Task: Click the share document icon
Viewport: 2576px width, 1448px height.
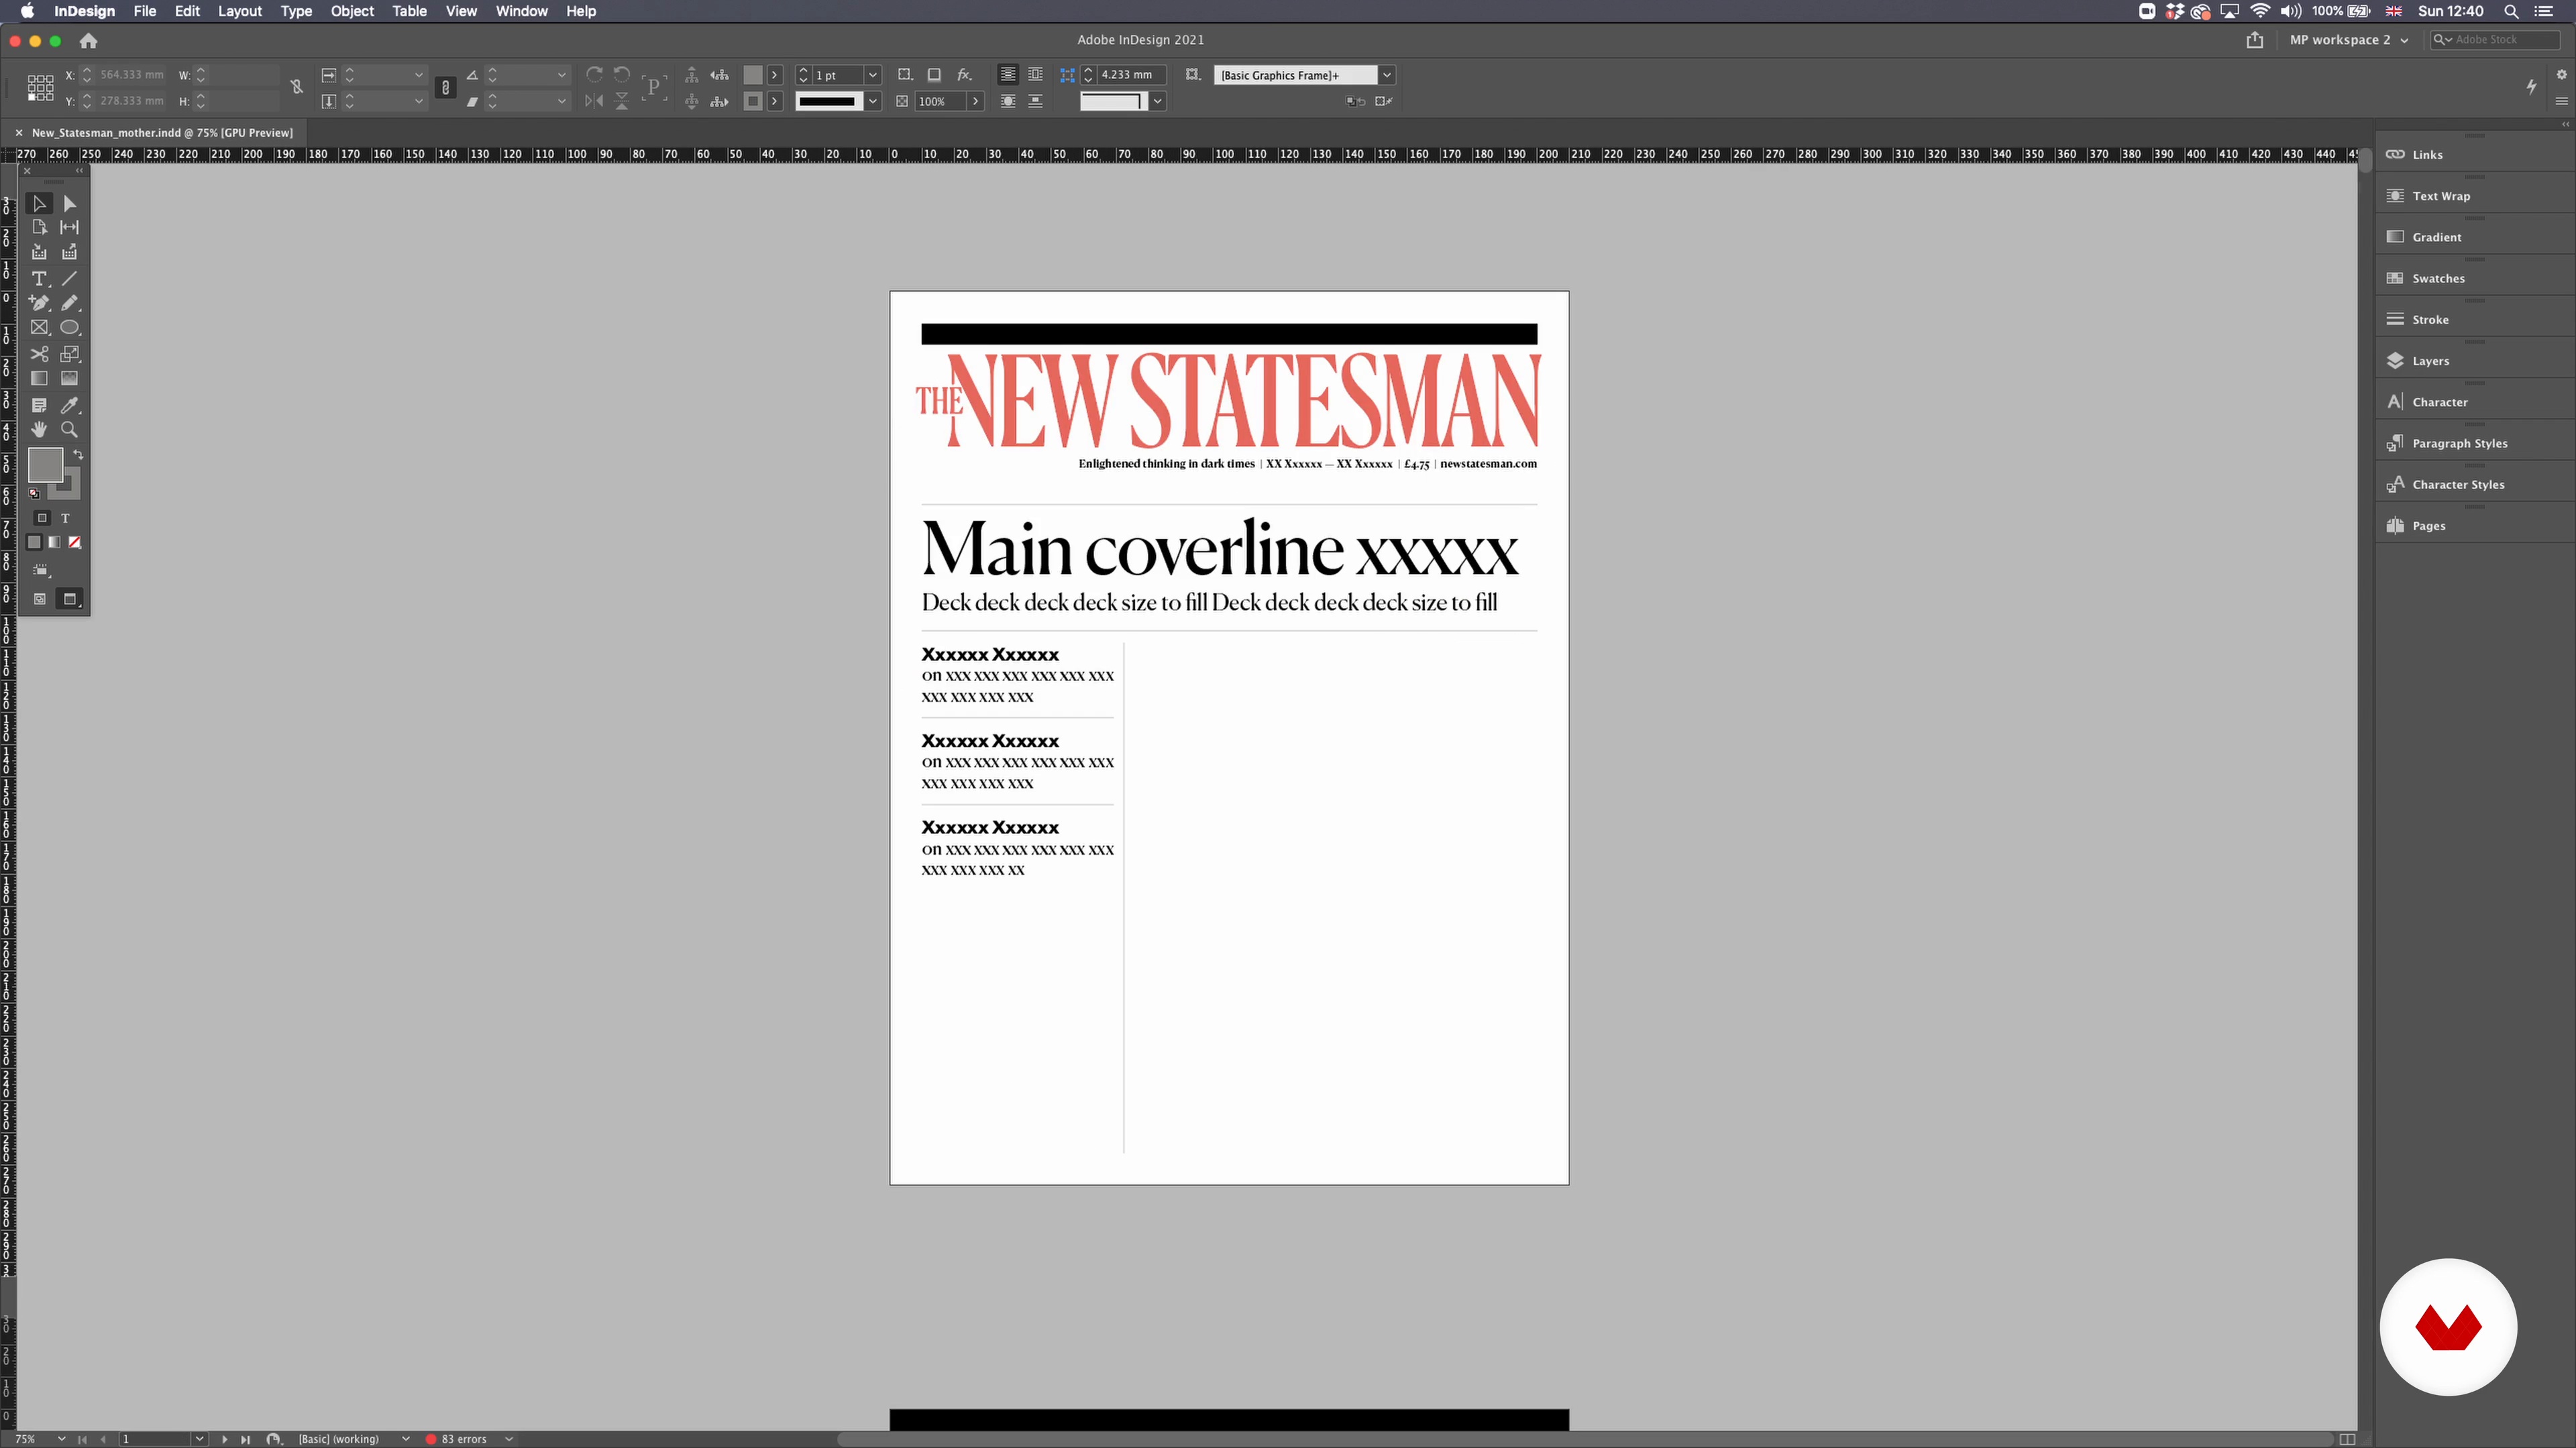Action: (2254, 40)
